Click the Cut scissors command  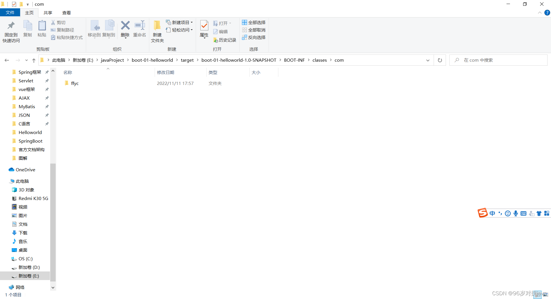tap(58, 22)
